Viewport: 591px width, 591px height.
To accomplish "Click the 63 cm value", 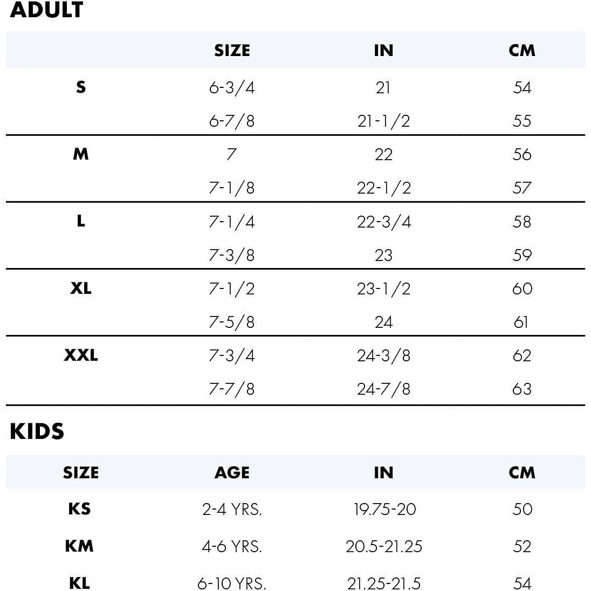I will pos(521,389).
